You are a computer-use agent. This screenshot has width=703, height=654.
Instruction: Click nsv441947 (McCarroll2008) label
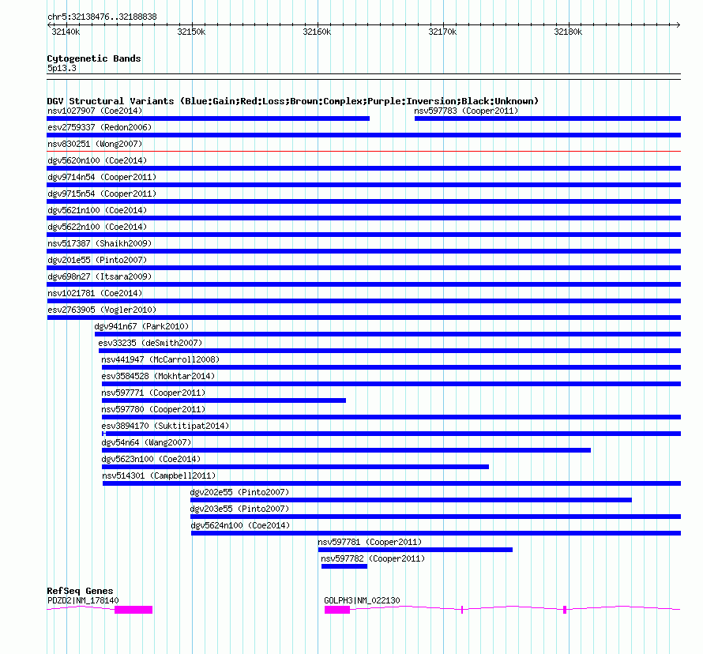coord(160,359)
